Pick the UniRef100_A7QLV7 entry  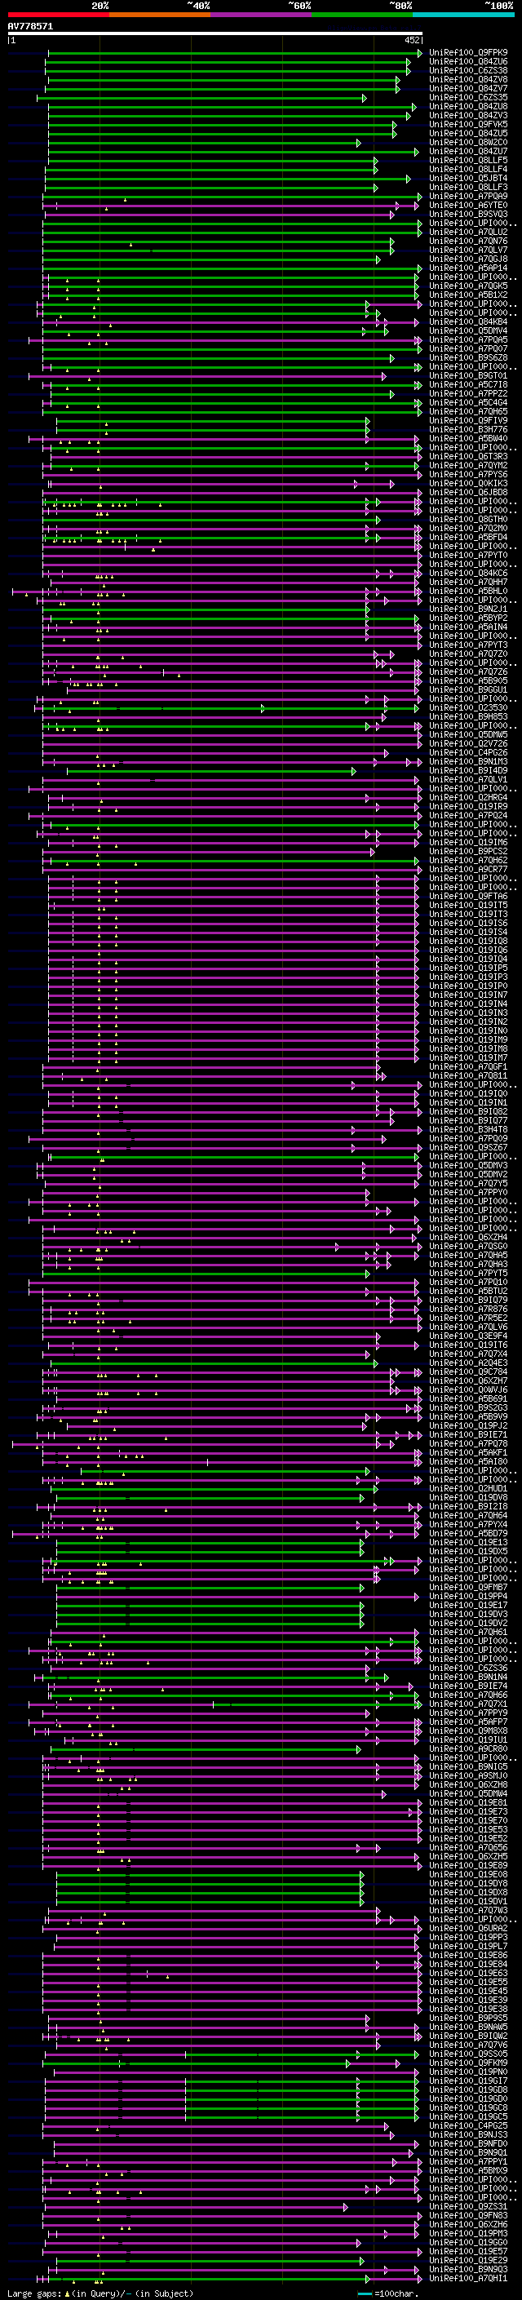coord(468,250)
